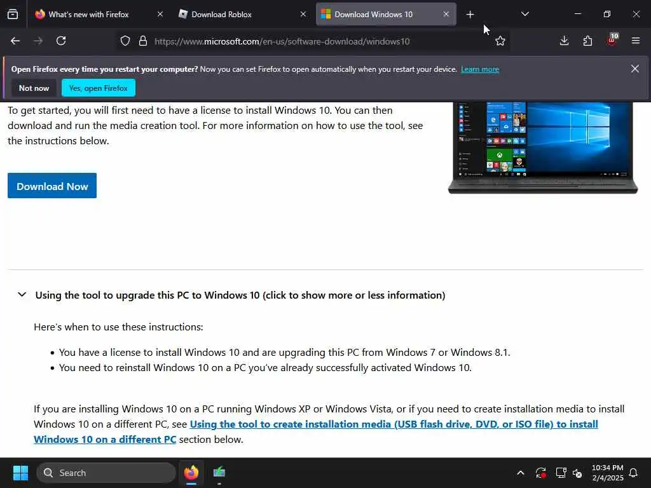The width and height of the screenshot is (651, 488).
Task: Close the What's new with Firefox tab
Action: [x=160, y=14]
